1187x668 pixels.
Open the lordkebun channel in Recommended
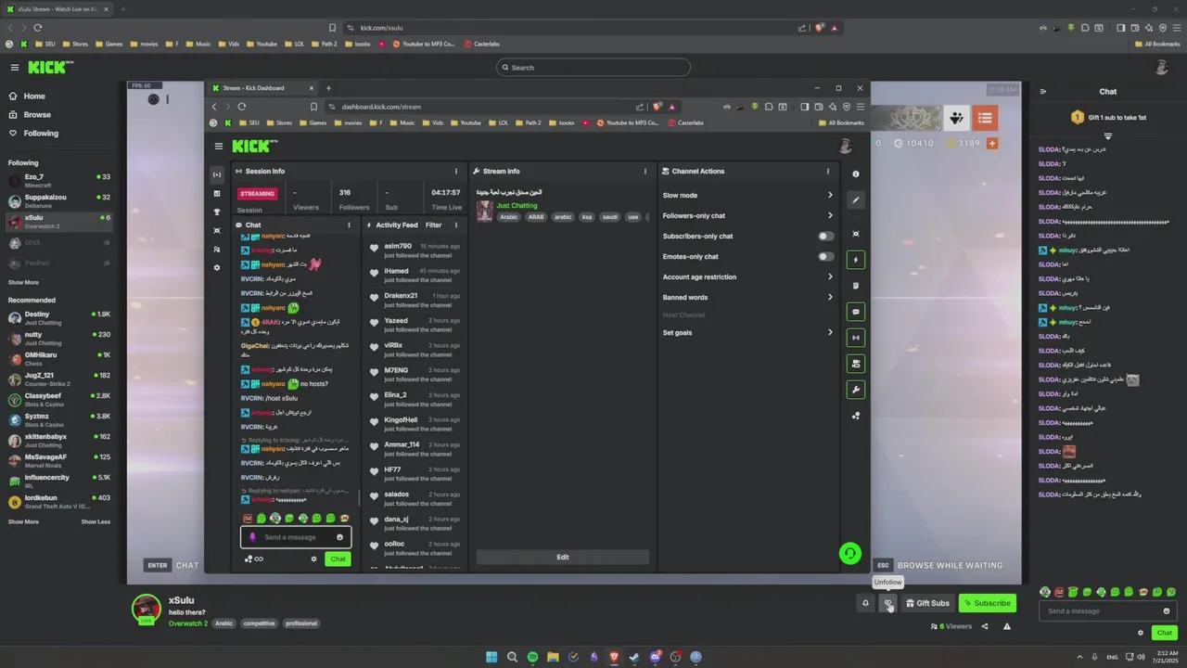(x=57, y=501)
